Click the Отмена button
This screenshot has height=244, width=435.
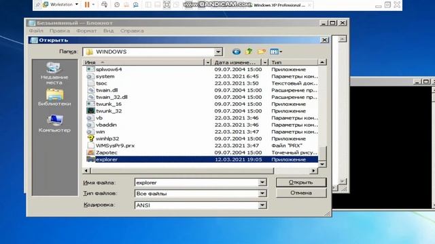(x=301, y=192)
